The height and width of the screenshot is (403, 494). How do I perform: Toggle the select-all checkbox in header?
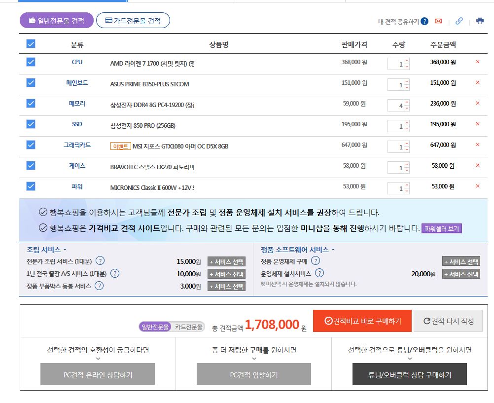coord(31,43)
